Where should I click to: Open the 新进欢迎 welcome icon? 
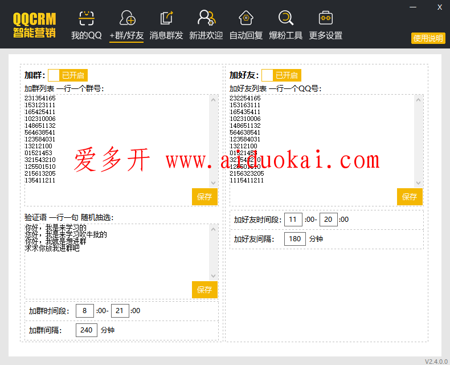[206, 18]
